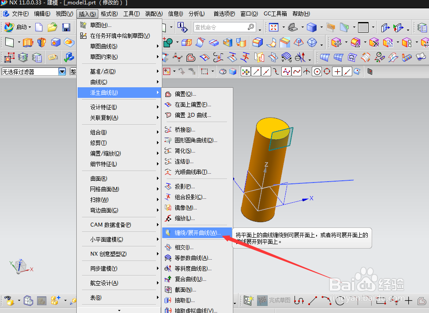Screen dimensions: 429x313
Task: Click the 投影 project curve icon
Action: [x=168, y=186]
